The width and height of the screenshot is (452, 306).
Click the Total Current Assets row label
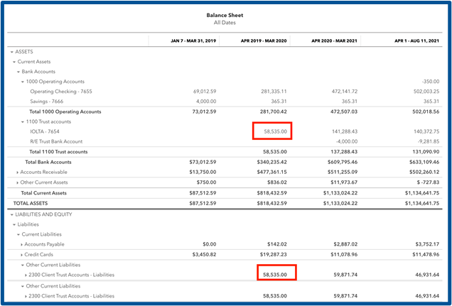click(43, 193)
